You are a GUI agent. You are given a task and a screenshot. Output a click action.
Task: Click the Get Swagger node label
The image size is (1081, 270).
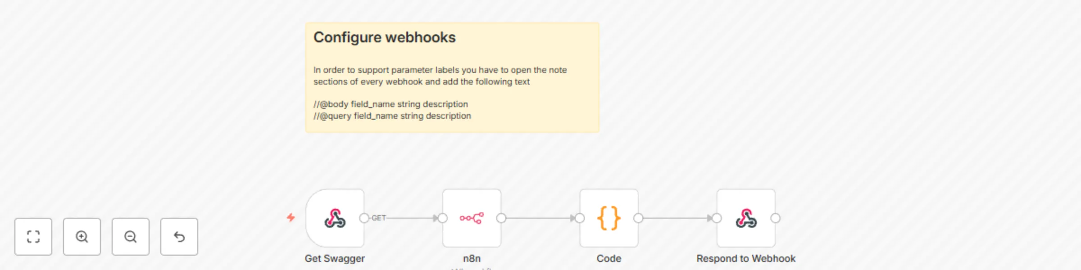(335, 259)
